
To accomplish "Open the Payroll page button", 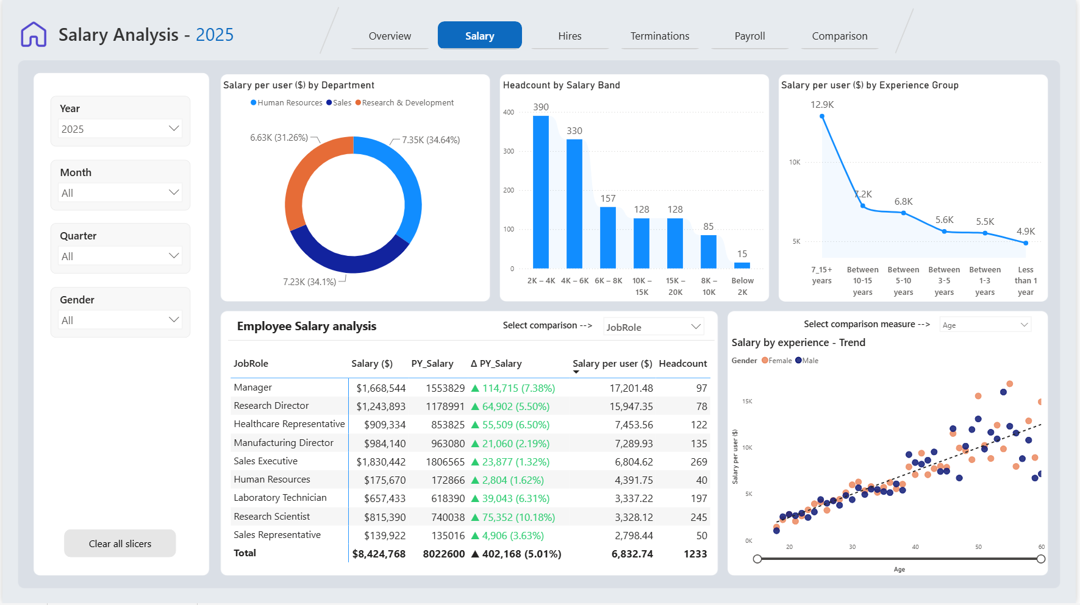I will pyautogui.click(x=749, y=35).
